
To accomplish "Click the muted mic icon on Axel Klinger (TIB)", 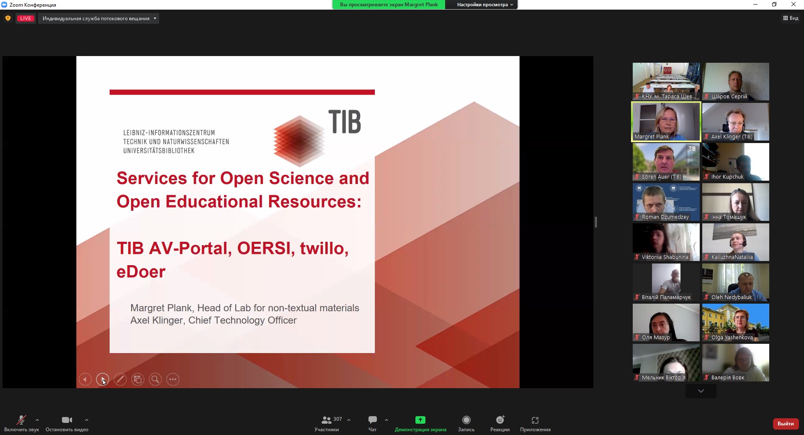I will coord(706,137).
